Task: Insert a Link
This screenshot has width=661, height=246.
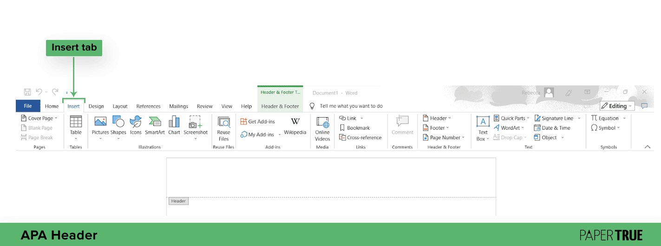Action: click(348, 118)
